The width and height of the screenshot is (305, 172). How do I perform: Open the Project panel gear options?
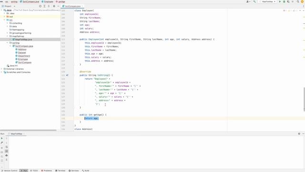coord(54,6)
